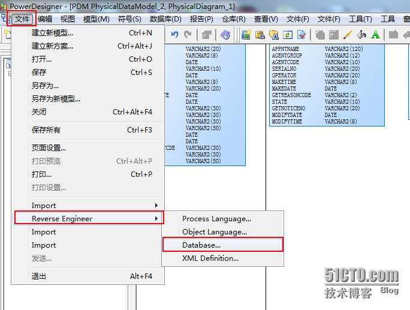The image size is (410, 310).
Task: Click the SERIALNO column row
Action: click(x=327, y=68)
